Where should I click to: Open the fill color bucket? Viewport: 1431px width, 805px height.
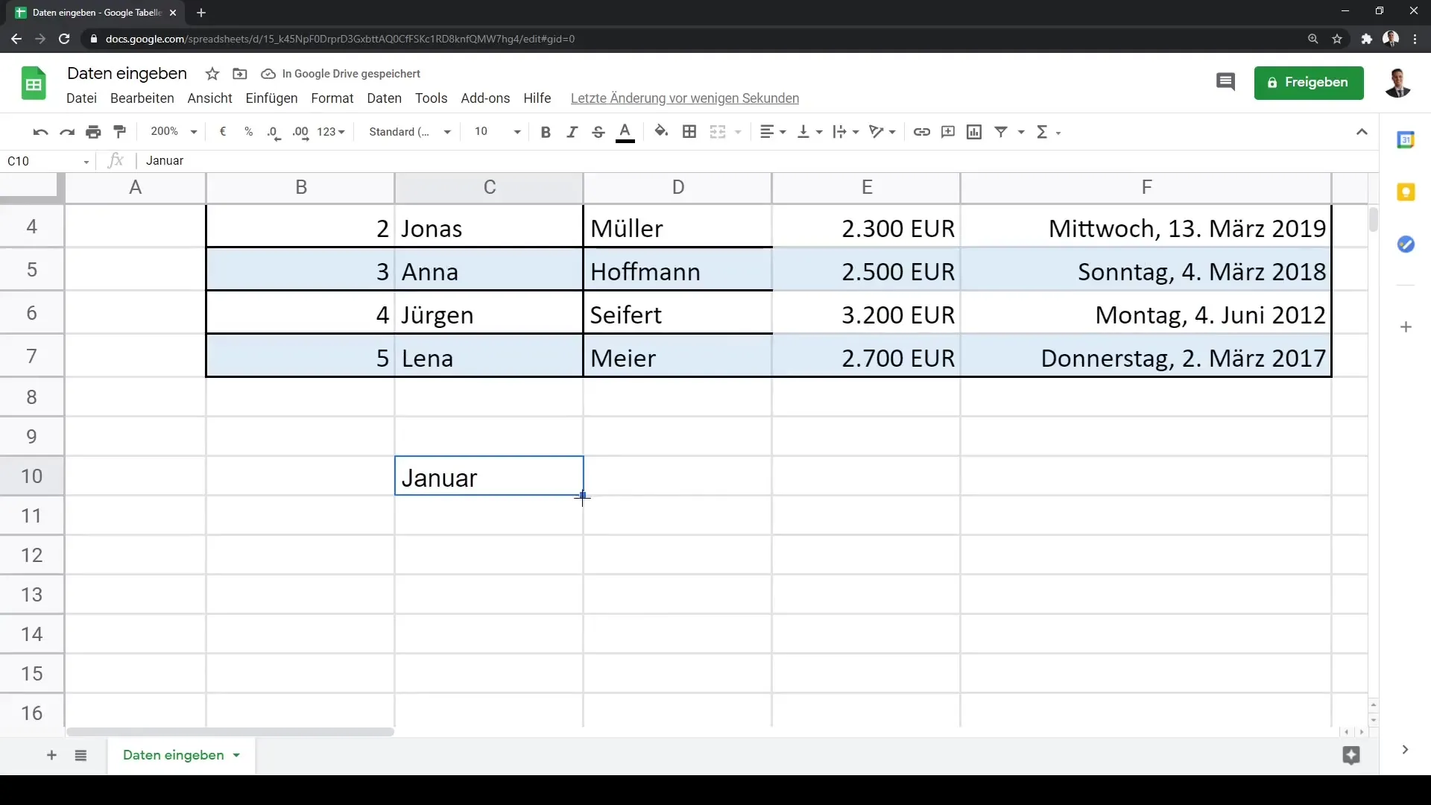tap(661, 132)
